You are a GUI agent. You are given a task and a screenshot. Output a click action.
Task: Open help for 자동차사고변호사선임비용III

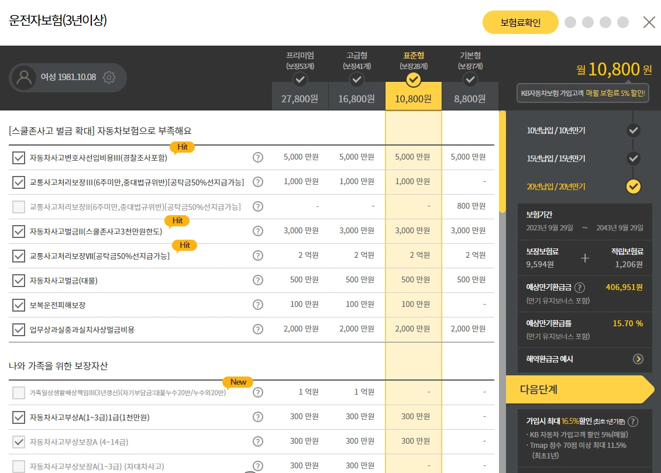(x=257, y=157)
